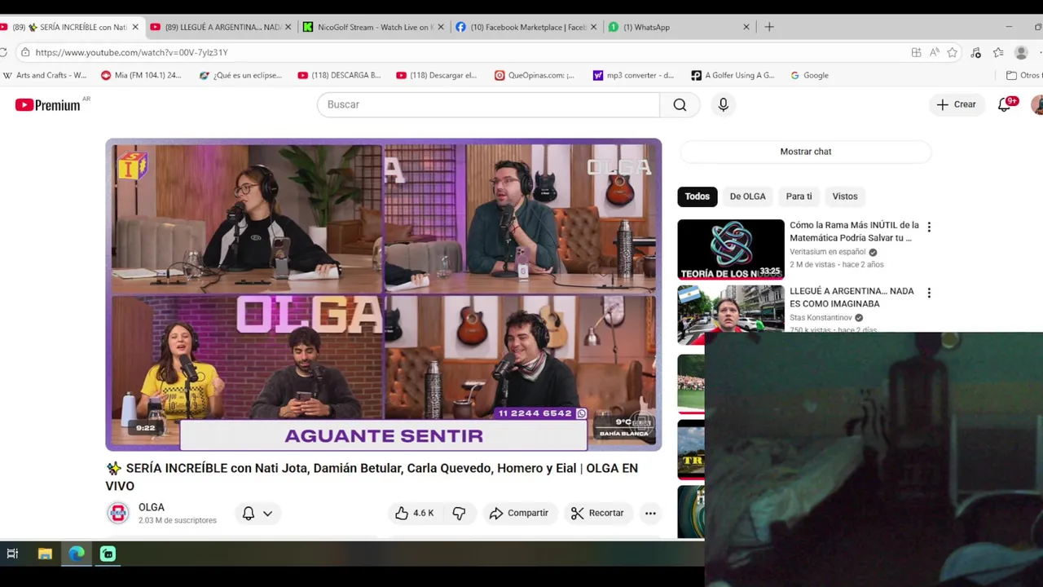Close the NicoGolf Stream tab
The width and height of the screenshot is (1043, 587).
pyautogui.click(x=441, y=27)
